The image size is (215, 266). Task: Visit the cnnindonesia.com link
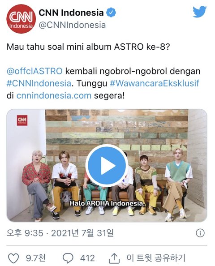click(54, 95)
